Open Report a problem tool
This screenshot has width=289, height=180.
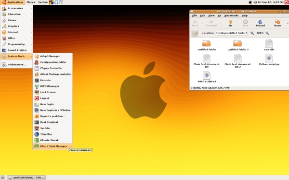[53, 116]
